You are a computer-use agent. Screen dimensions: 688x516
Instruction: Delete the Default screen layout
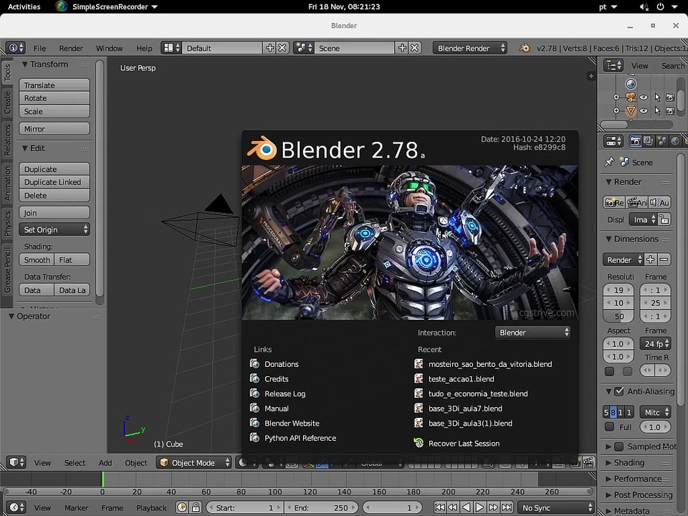point(282,48)
